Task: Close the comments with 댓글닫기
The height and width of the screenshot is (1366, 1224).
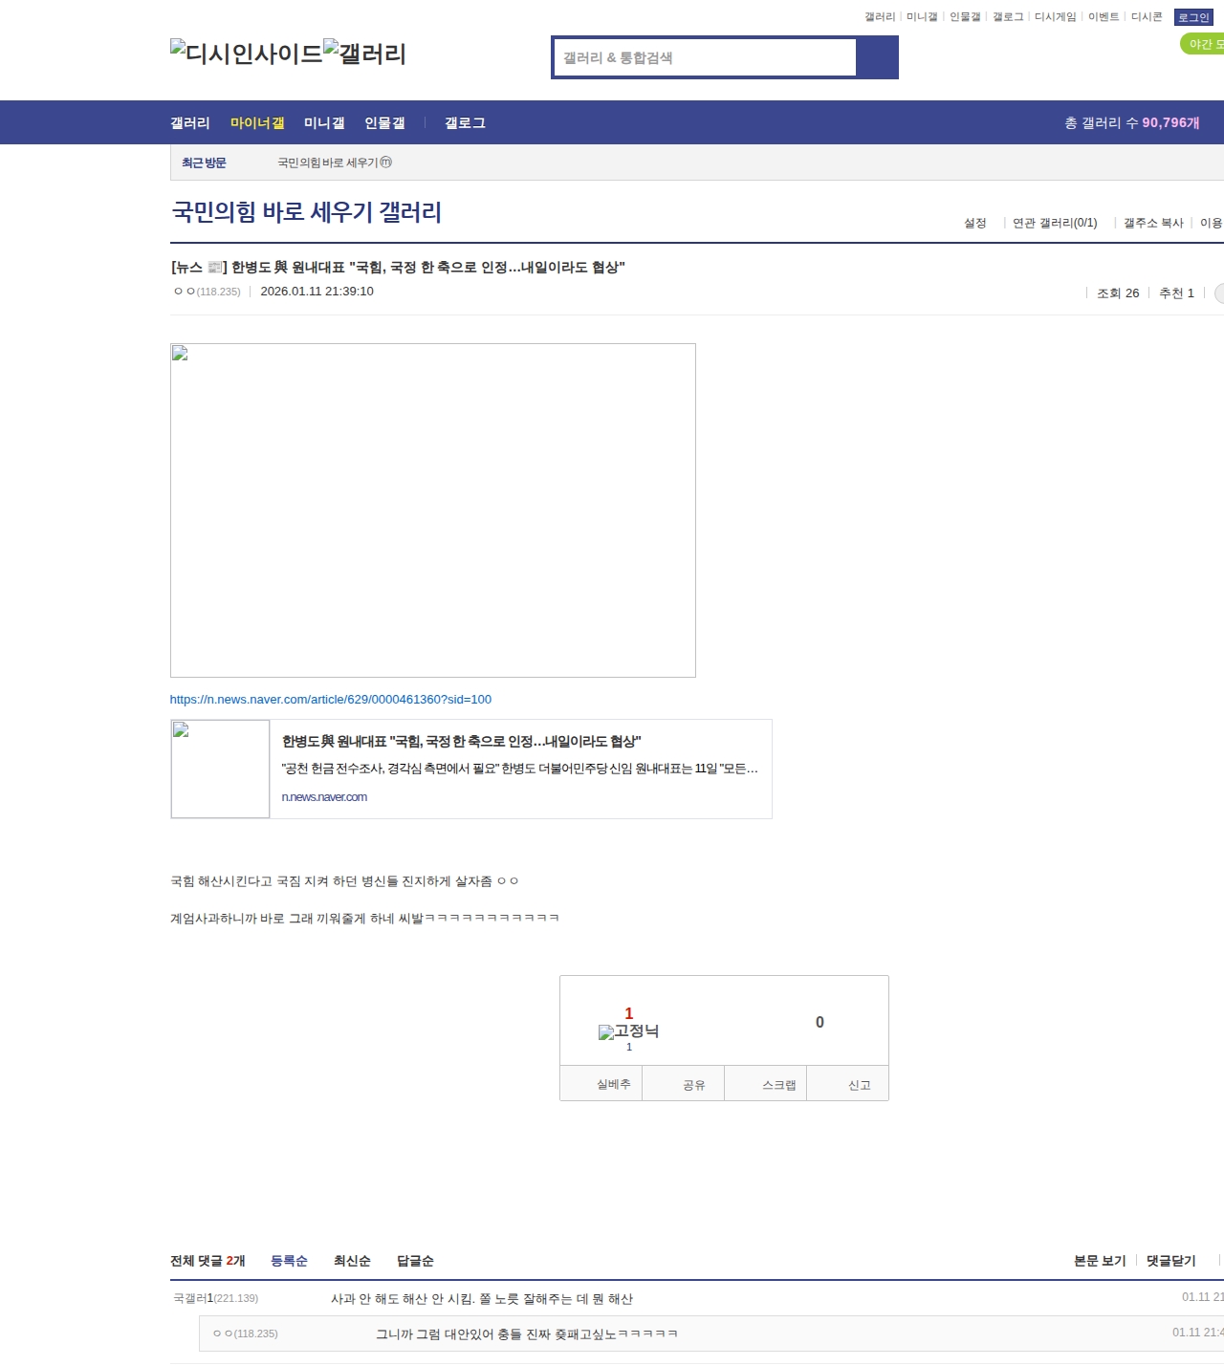Action: point(1170,1261)
